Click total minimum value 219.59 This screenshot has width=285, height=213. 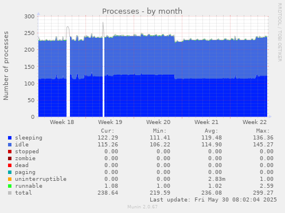[x=160, y=193]
